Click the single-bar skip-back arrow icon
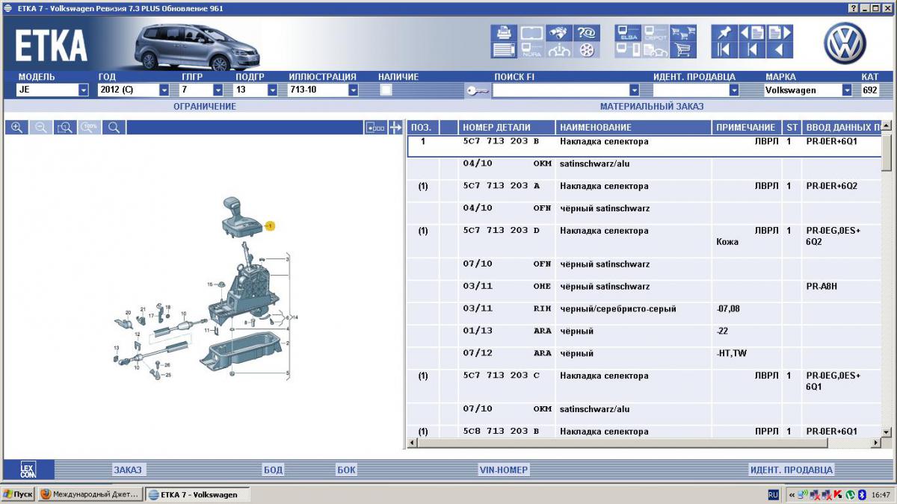The width and height of the screenshot is (897, 504). click(x=752, y=50)
